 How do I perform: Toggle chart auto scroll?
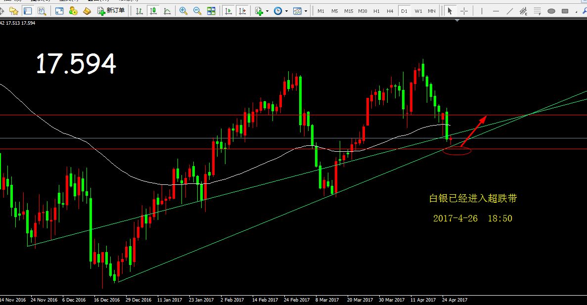228,11
